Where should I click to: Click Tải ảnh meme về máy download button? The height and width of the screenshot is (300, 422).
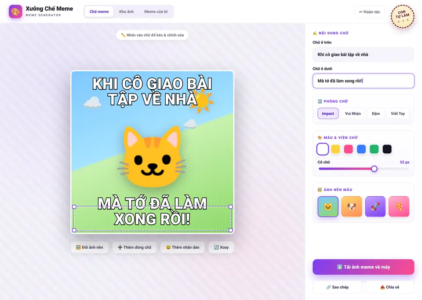pos(364,267)
